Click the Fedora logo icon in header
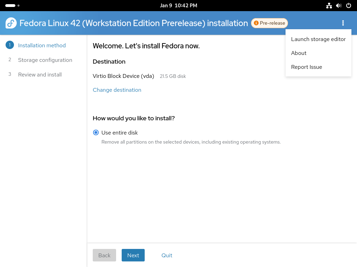Screen dimensions: 357x267 pos(11,23)
